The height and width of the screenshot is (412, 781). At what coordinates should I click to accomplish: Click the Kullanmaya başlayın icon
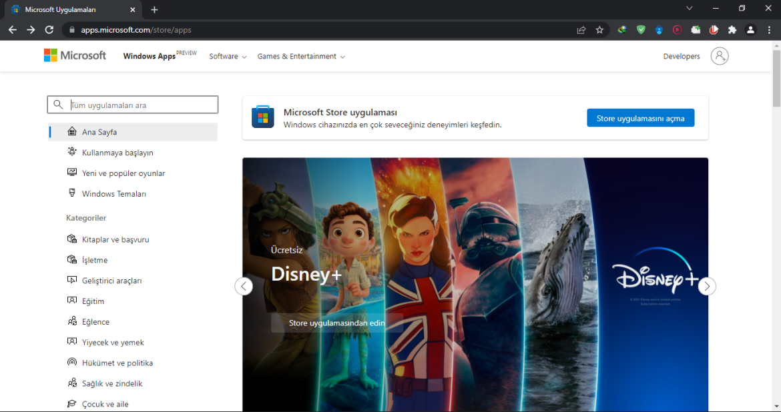[x=72, y=152]
